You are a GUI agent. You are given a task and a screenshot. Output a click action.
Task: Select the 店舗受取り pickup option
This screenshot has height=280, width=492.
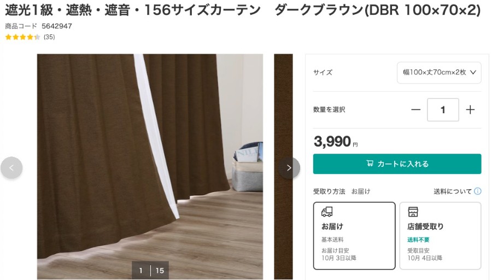click(440, 236)
